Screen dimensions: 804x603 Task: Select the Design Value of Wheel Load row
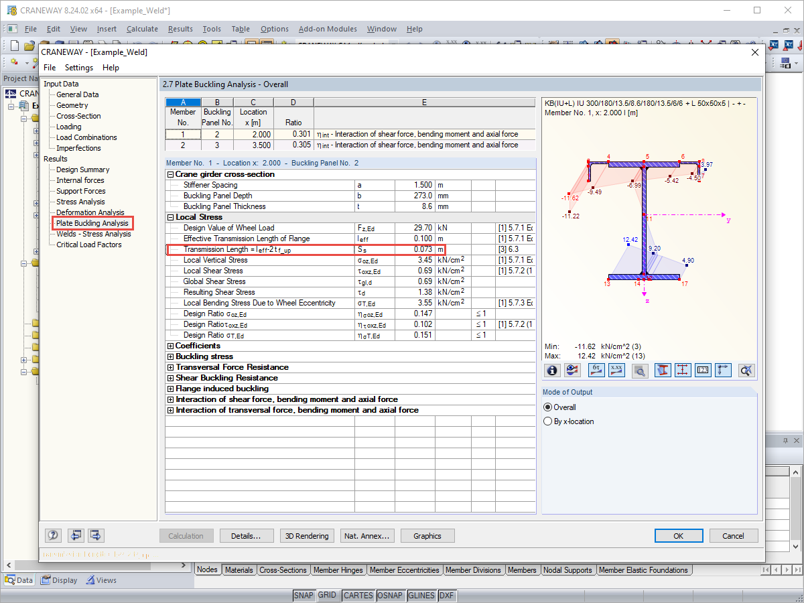click(350, 228)
